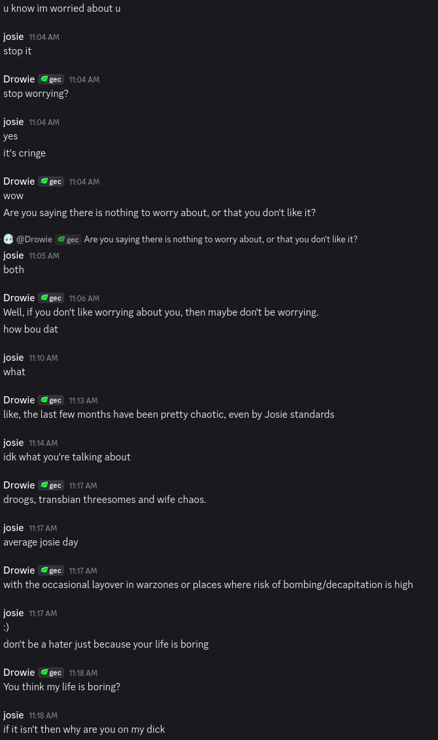This screenshot has width=438, height=740.
Task: Click gec badge above "stop worrying?" message
Action: tap(51, 80)
